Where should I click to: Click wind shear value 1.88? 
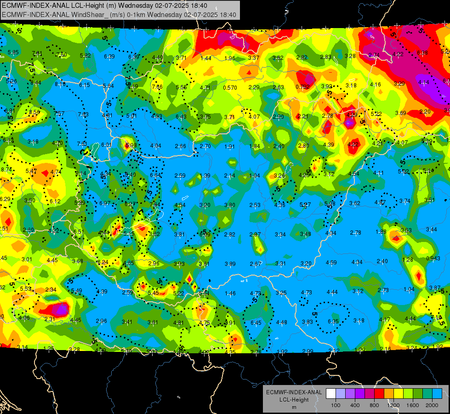[381, 232]
